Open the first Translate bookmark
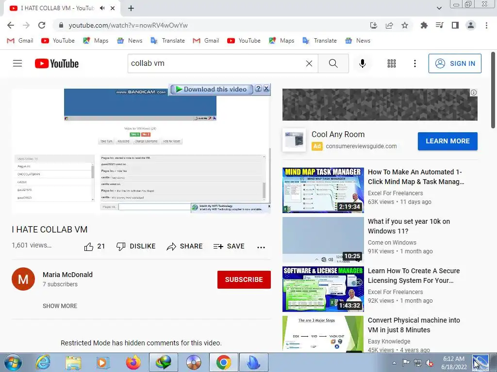Screen dimensions: 497x372 (167, 41)
